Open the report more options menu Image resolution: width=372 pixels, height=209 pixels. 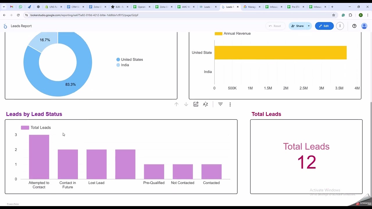click(x=340, y=26)
